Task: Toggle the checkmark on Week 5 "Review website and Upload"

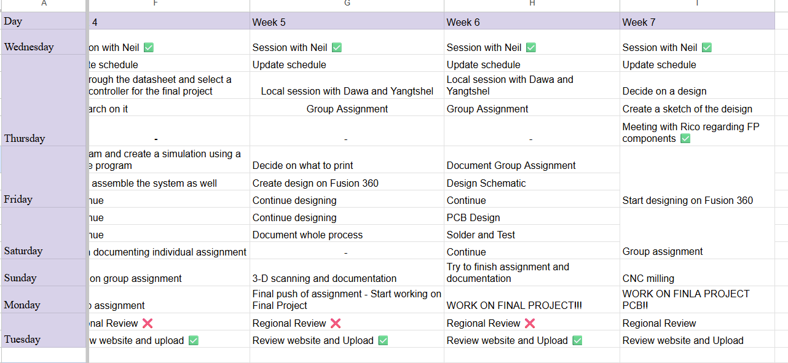Action: (384, 340)
